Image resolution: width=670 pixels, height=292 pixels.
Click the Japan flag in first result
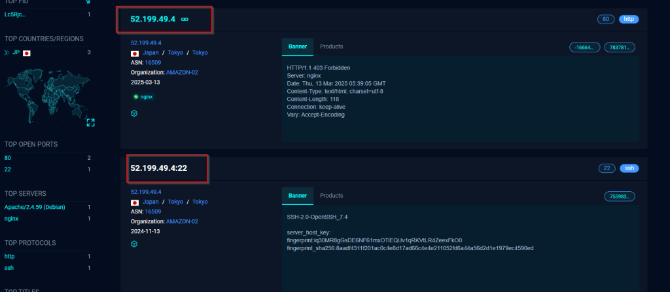(x=135, y=53)
